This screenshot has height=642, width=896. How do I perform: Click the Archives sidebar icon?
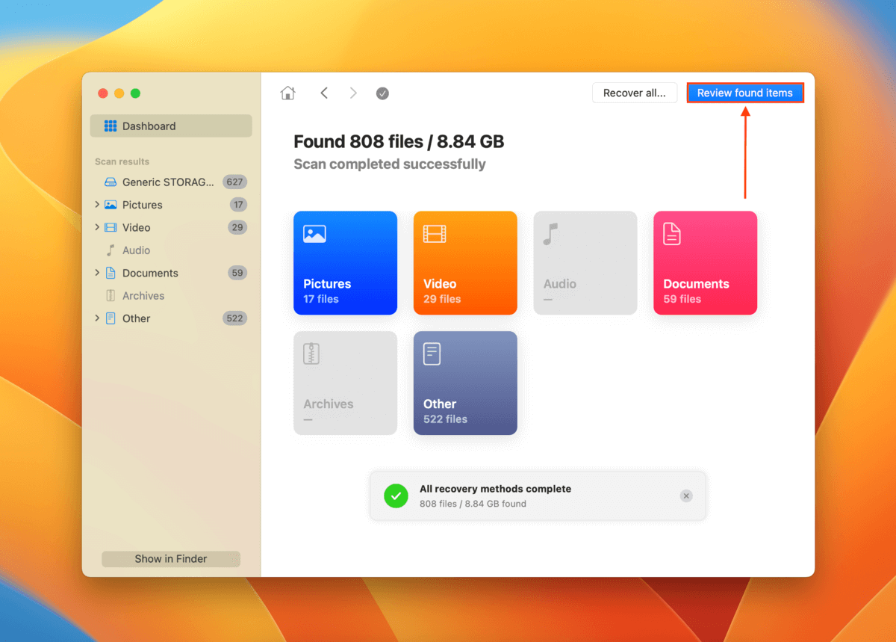(111, 296)
